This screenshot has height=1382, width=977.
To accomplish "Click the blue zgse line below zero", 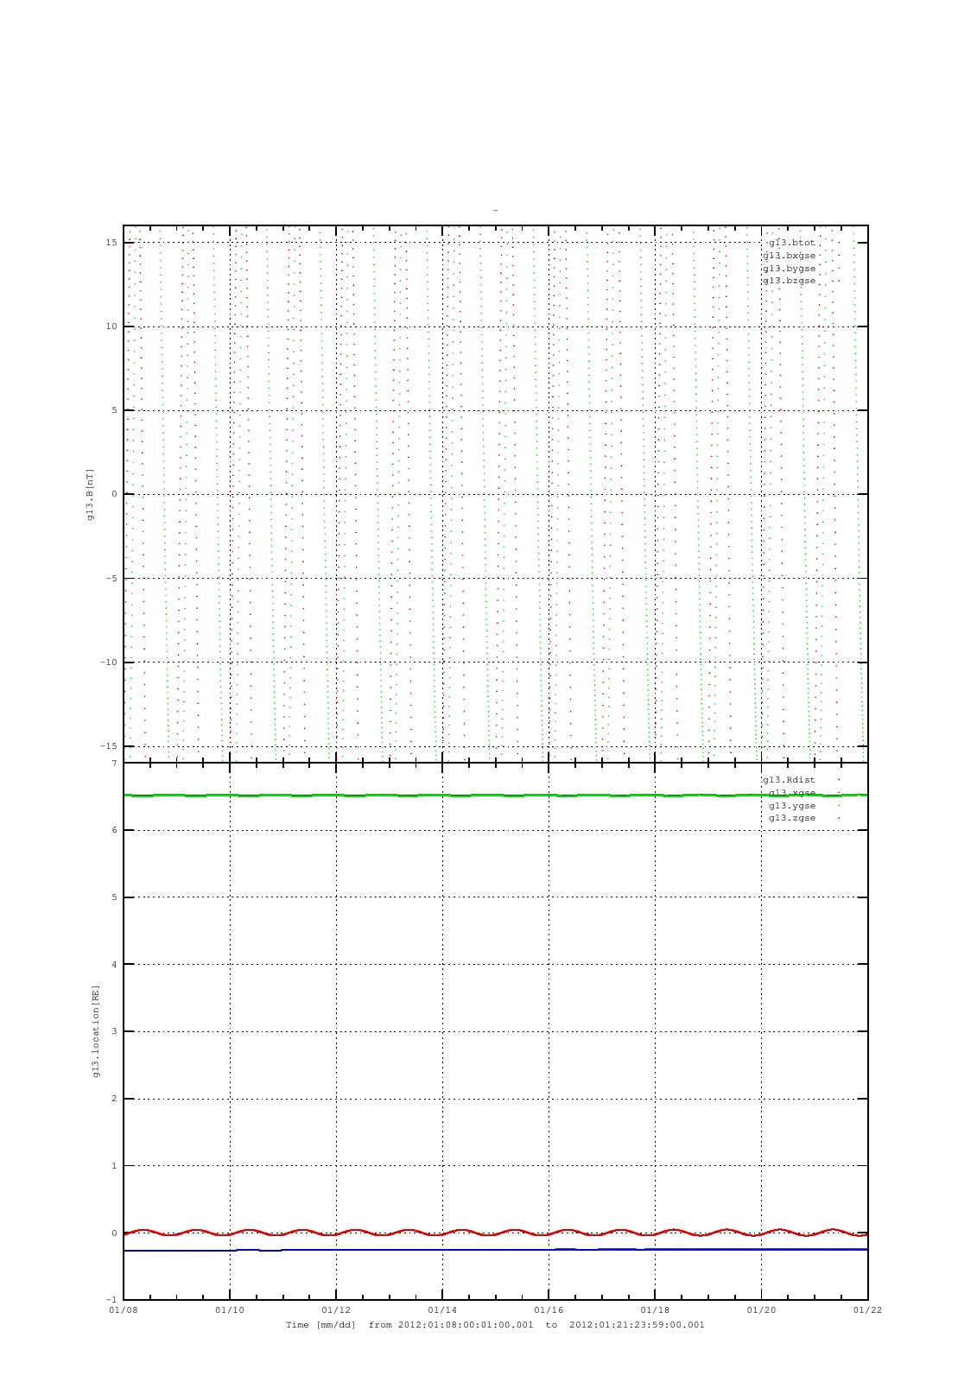I will tap(496, 1250).
